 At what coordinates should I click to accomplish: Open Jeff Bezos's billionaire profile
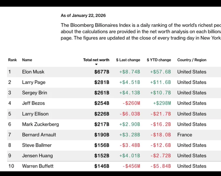(x=33, y=103)
